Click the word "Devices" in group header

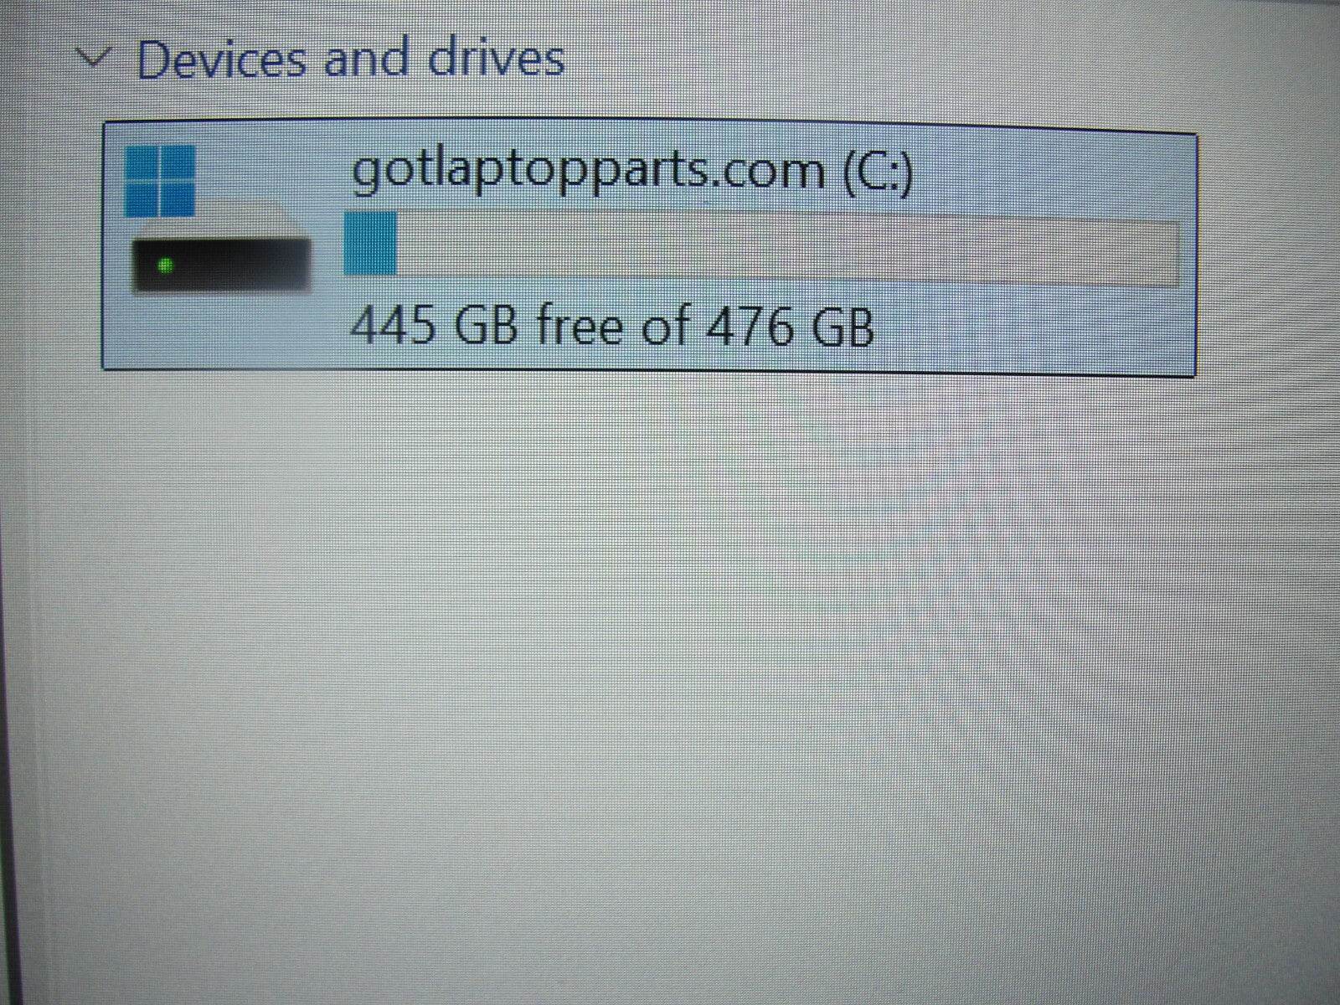(x=221, y=59)
